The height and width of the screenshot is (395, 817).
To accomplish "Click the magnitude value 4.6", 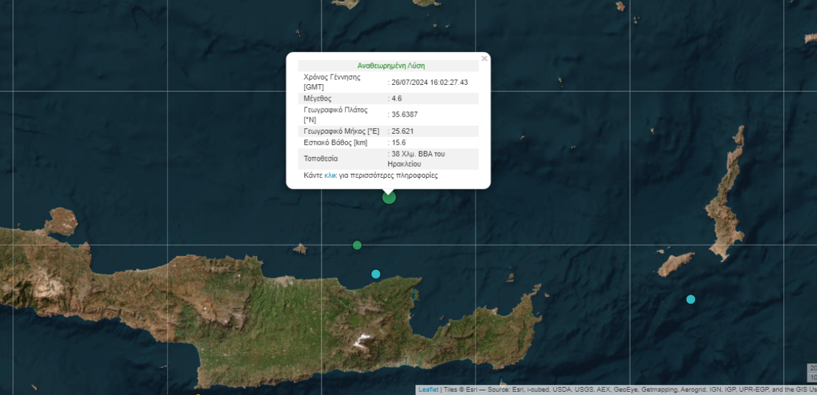I will (397, 98).
